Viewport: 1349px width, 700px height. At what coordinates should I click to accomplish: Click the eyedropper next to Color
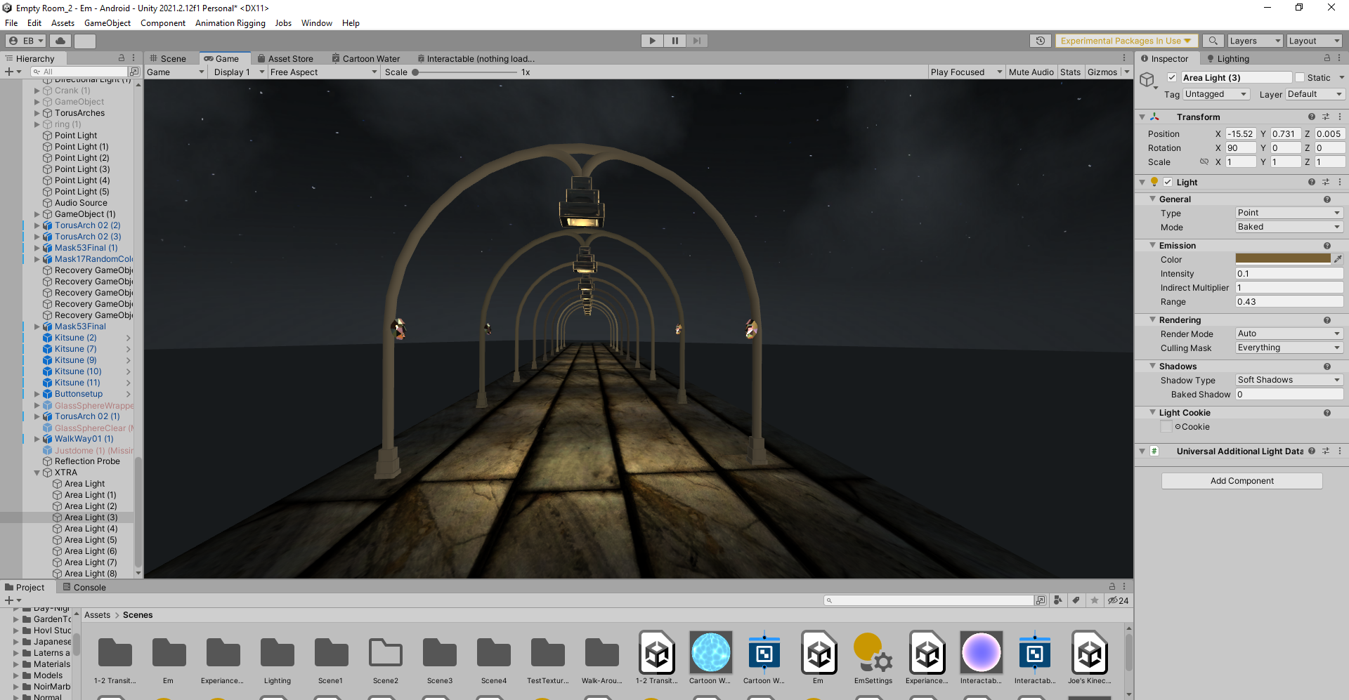1338,259
